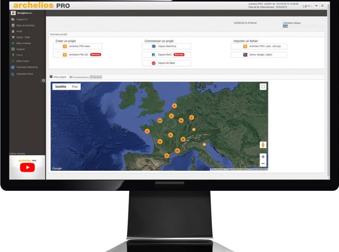Click the map cluster marker labeled 4
This screenshot has width=339, height=252.
tap(175, 106)
